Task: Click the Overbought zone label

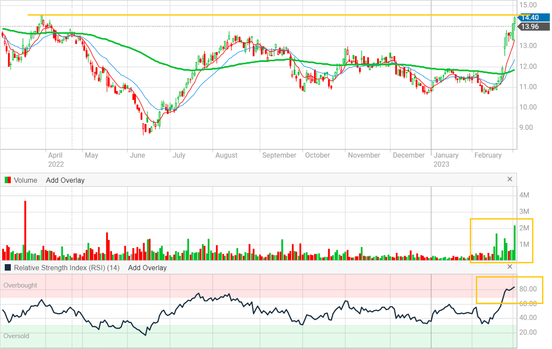Action: pos(20,285)
